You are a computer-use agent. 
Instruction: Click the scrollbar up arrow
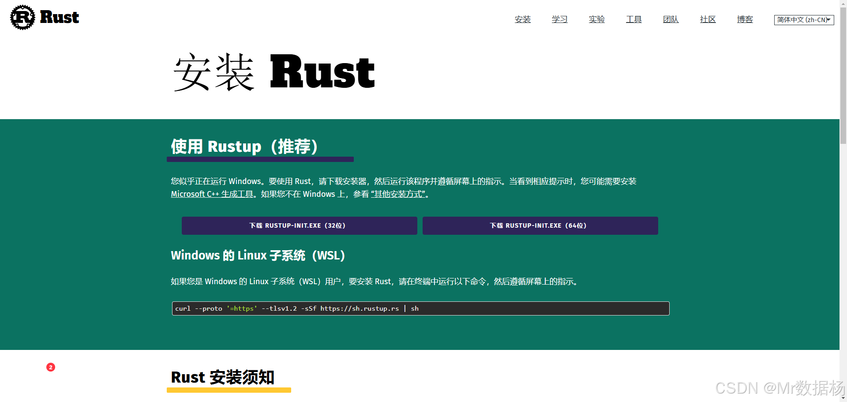click(x=843, y=4)
